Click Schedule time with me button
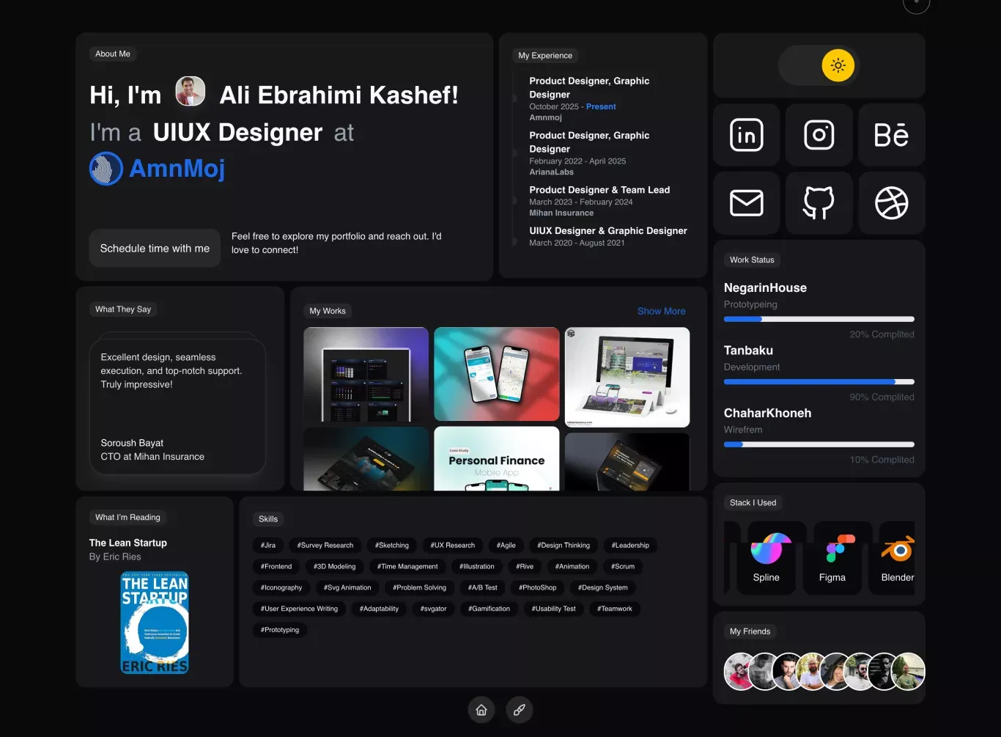Image resolution: width=1001 pixels, height=737 pixels. [x=155, y=249]
